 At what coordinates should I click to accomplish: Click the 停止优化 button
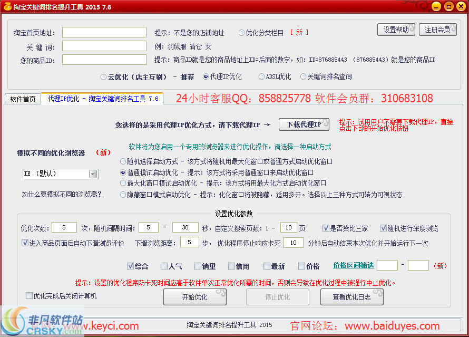point(278,297)
